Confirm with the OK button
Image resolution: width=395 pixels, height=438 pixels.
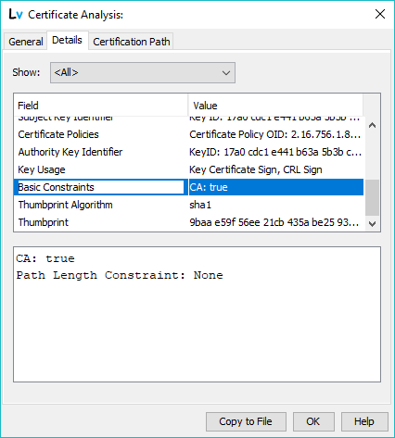[x=313, y=421]
